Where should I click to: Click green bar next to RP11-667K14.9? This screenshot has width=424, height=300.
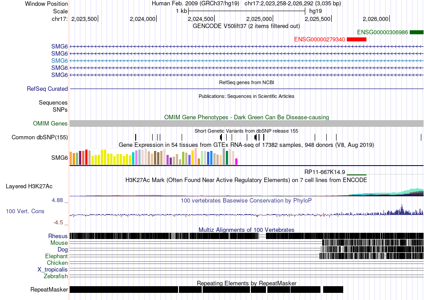click(357, 175)
